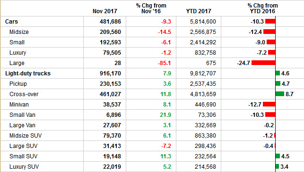
Task: Click the % Chg from Nov '16 header
Action: click(151, 8)
